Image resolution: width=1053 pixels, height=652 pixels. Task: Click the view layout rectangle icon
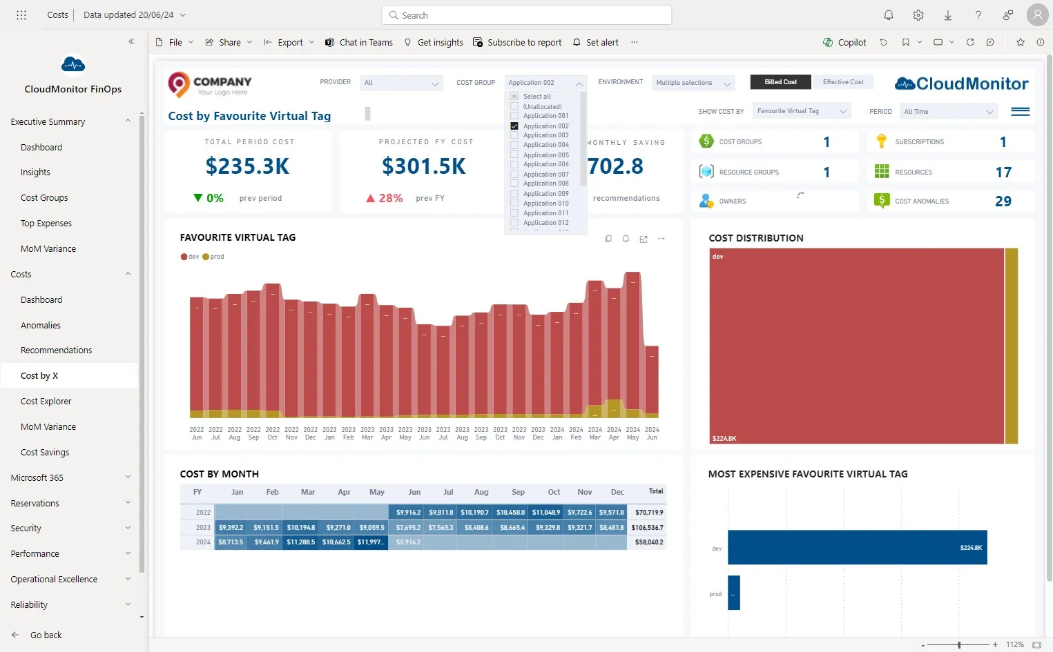938,42
